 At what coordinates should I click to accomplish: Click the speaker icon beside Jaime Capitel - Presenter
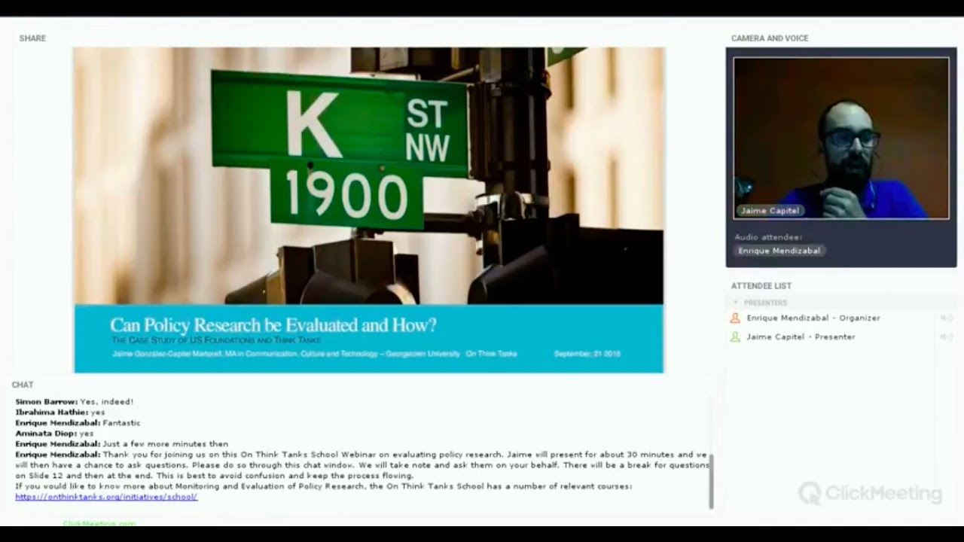[x=946, y=336]
